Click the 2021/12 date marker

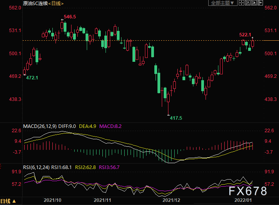[x=172, y=200]
